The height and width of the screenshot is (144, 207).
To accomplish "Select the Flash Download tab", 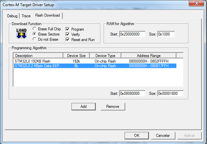I will click(48, 15).
